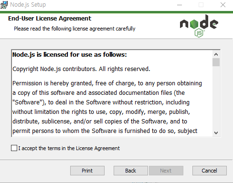
Task: Click the green JS hexagon emblem
Action: click(x=199, y=33)
